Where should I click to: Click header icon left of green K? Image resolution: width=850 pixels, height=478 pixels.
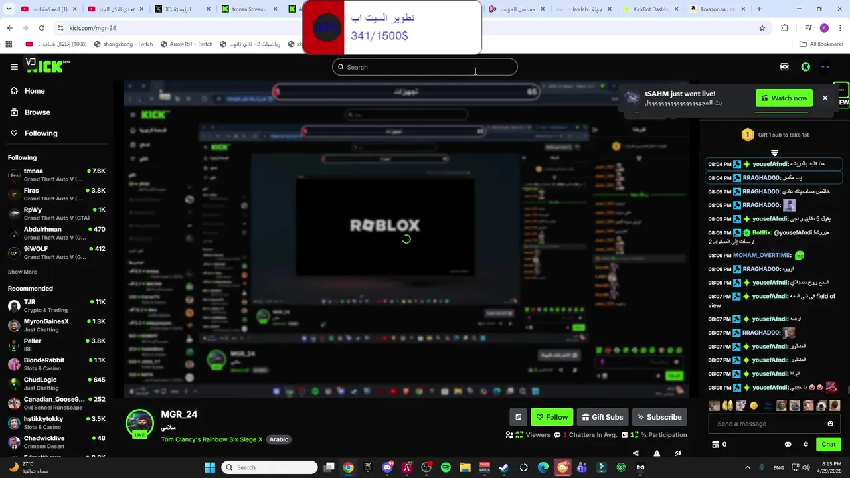point(784,67)
